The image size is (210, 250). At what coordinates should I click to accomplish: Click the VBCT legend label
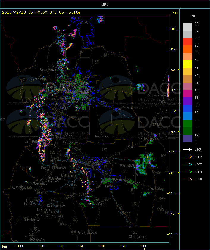(198, 164)
